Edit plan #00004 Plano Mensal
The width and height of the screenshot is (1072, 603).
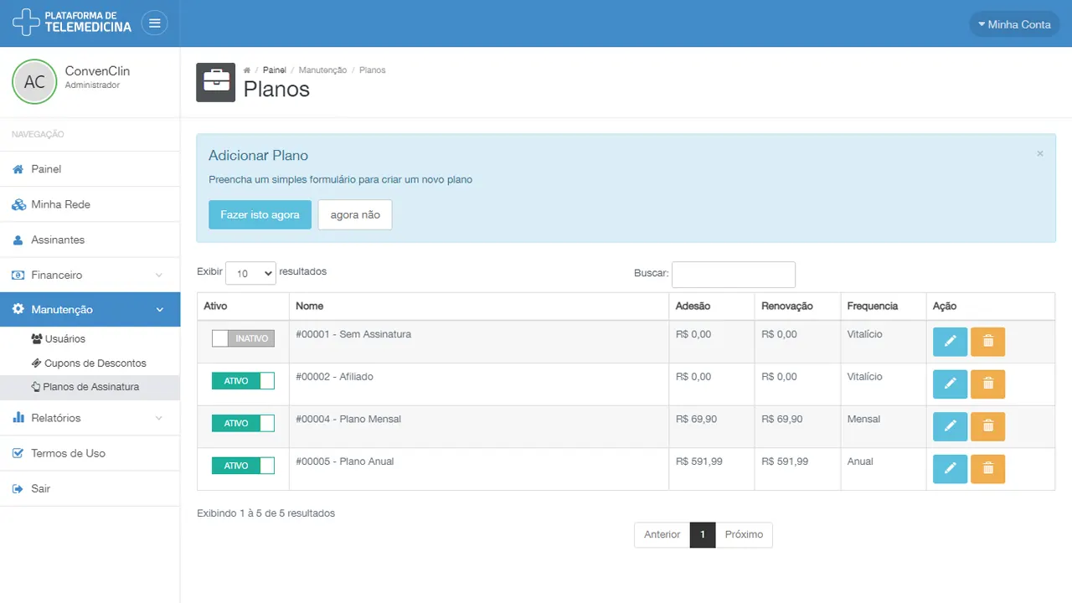[x=950, y=426]
